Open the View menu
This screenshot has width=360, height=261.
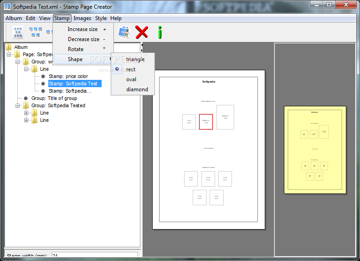coord(45,18)
